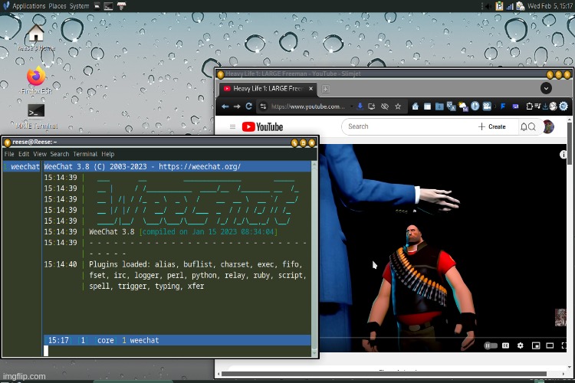This screenshot has height=383, width=575.
Task: Open video settings gear
Action: pyautogui.click(x=521, y=345)
